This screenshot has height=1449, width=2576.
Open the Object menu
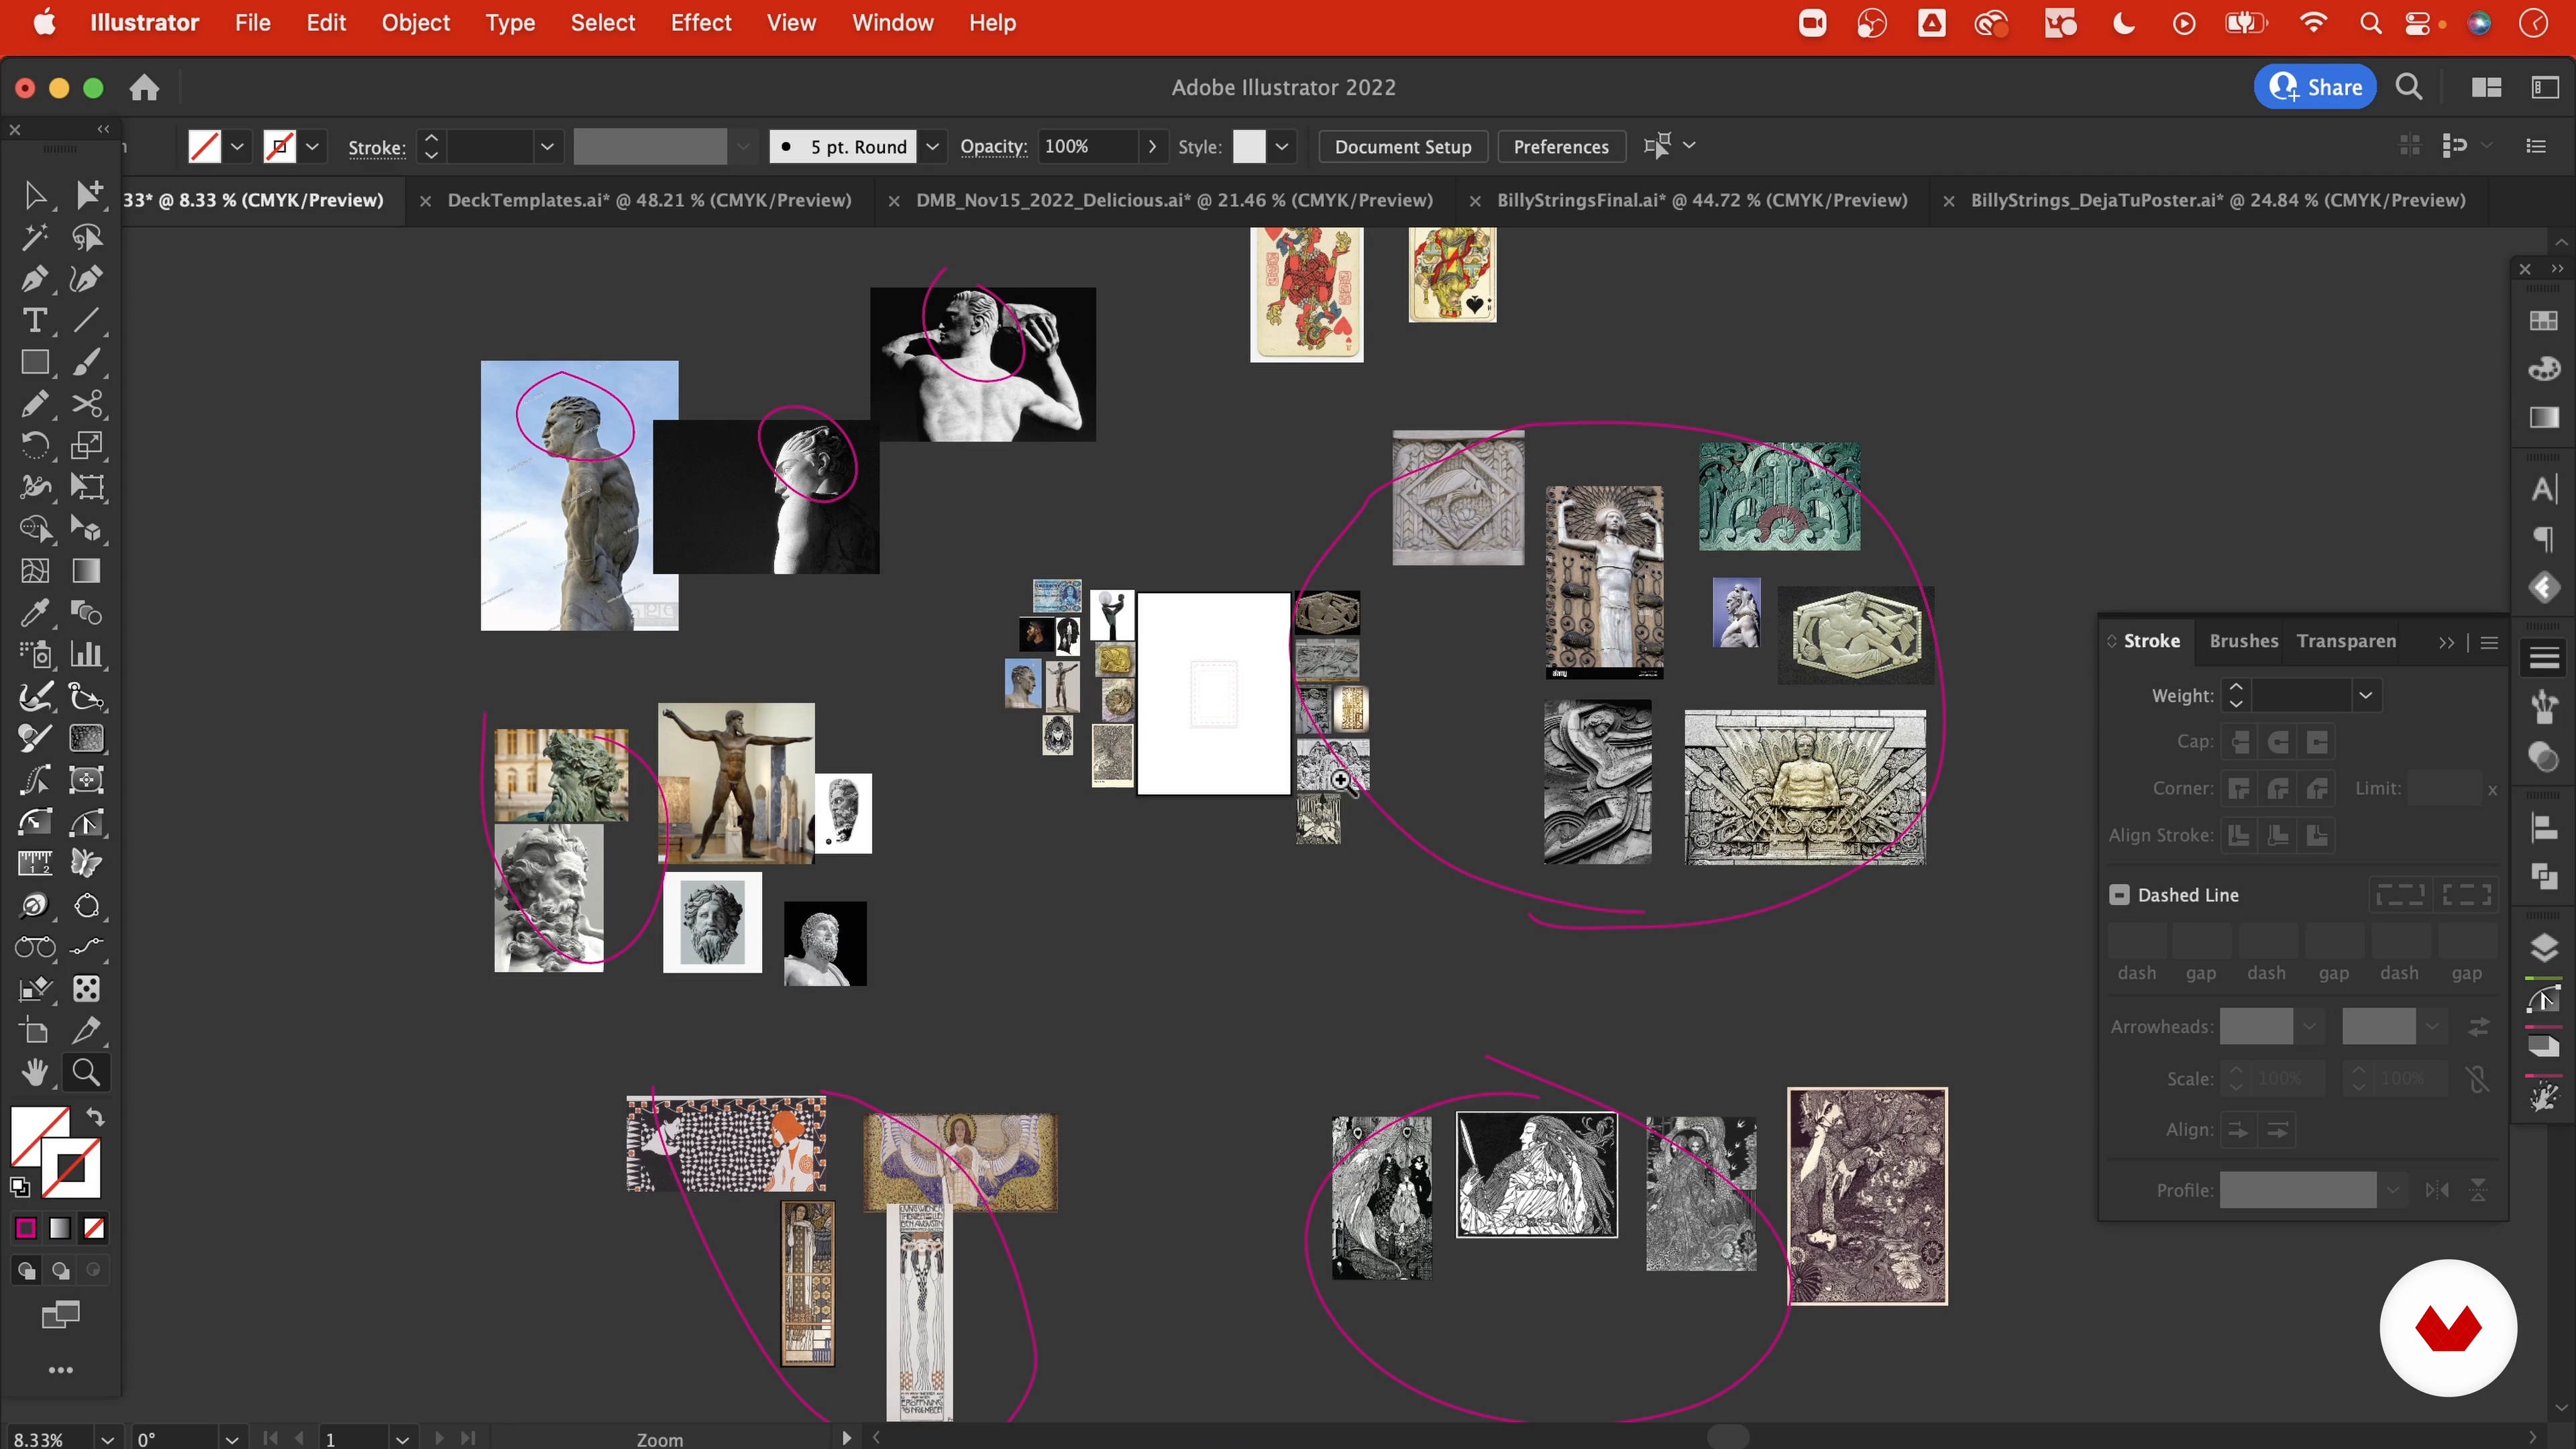(415, 23)
